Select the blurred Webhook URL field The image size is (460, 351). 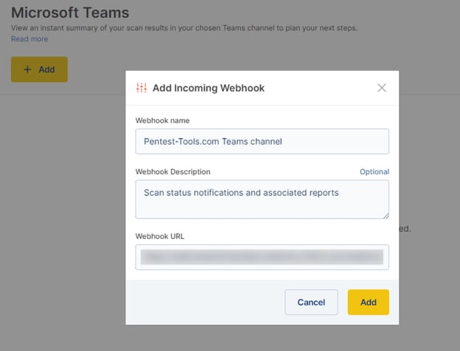pos(262,257)
